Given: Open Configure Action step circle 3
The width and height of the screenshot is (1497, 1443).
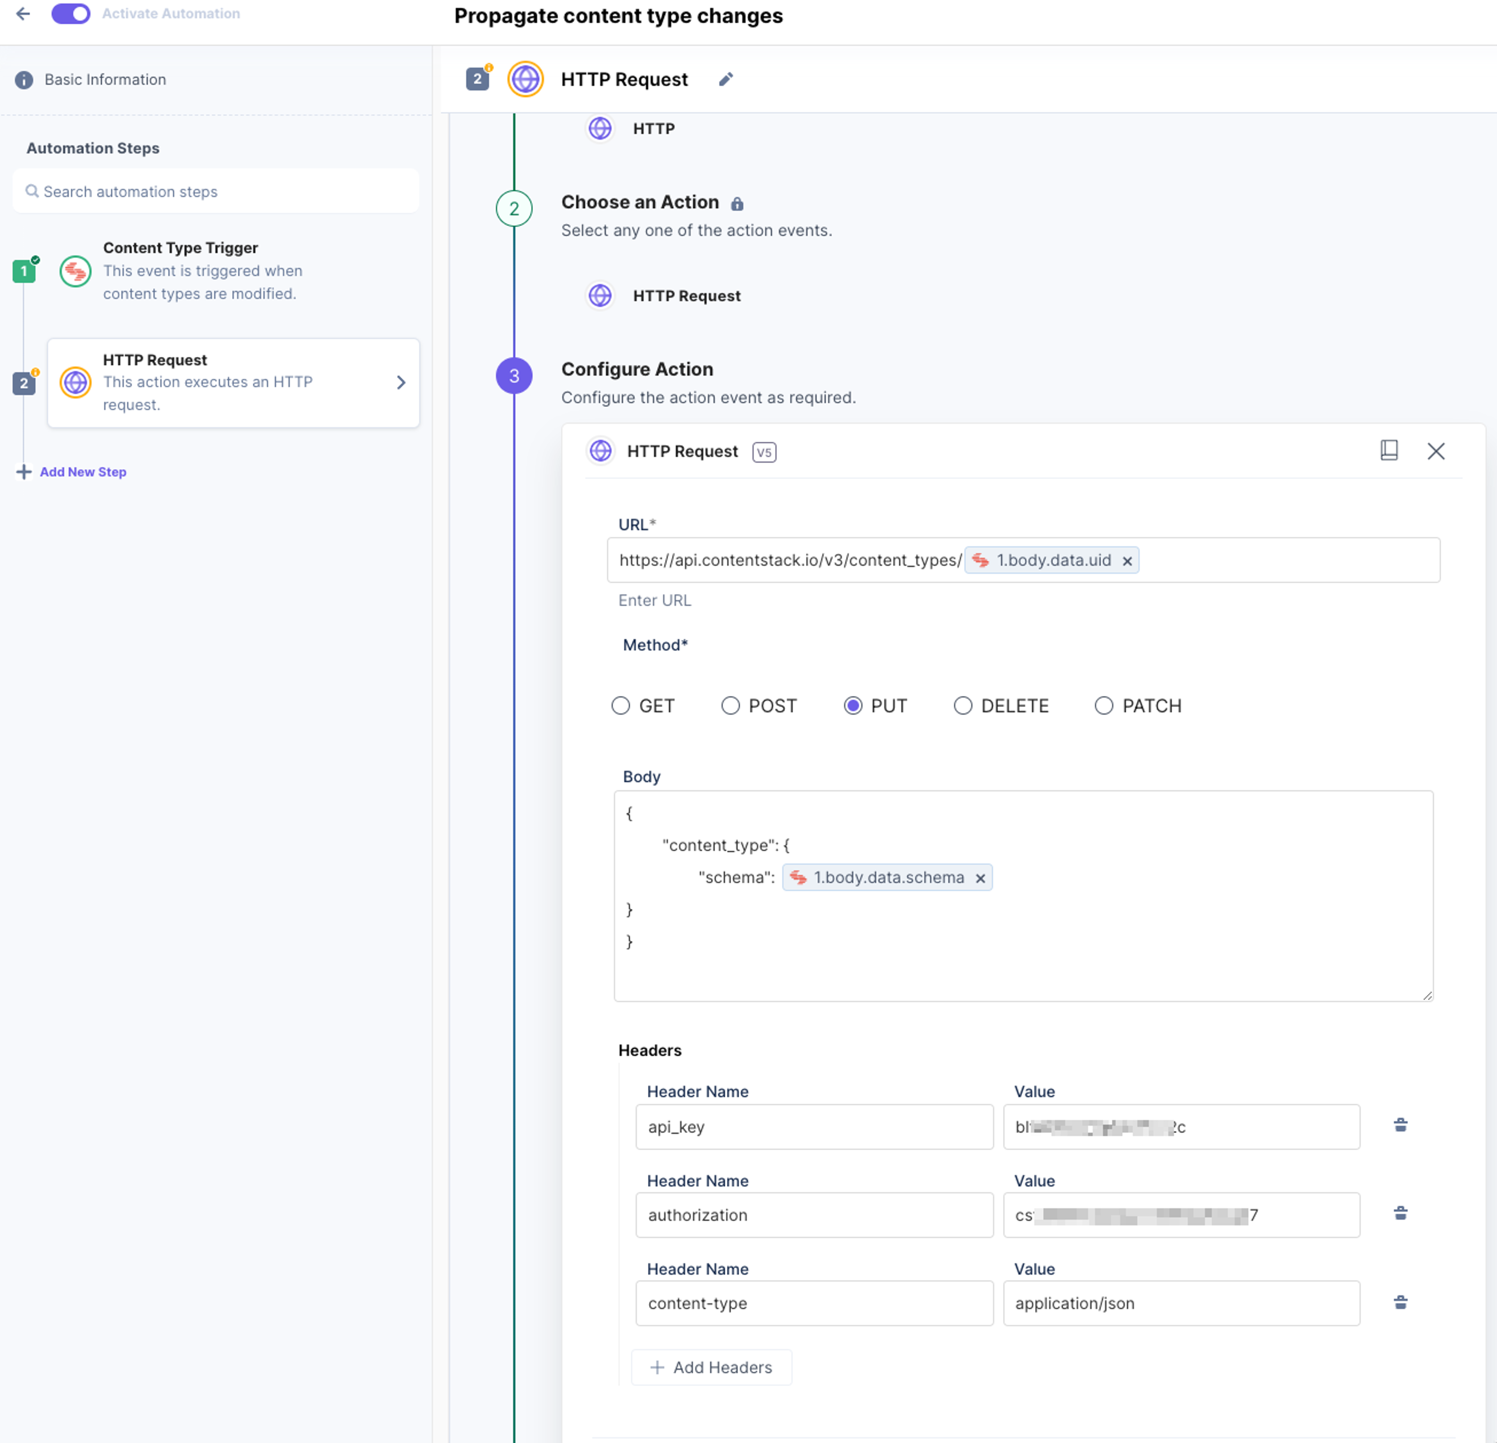Looking at the screenshot, I should click(x=514, y=376).
